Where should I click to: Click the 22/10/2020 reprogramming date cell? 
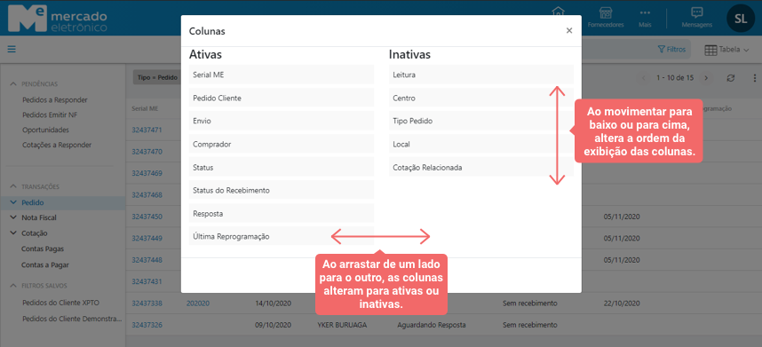tap(621, 304)
